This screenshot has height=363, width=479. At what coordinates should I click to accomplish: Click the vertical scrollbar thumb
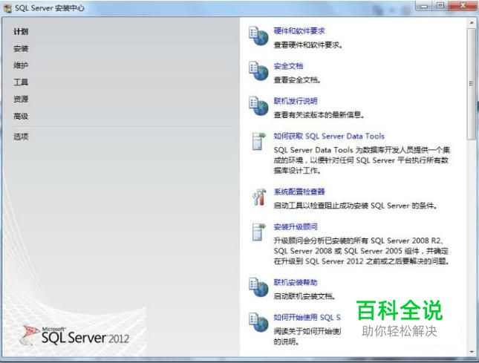[471, 84]
